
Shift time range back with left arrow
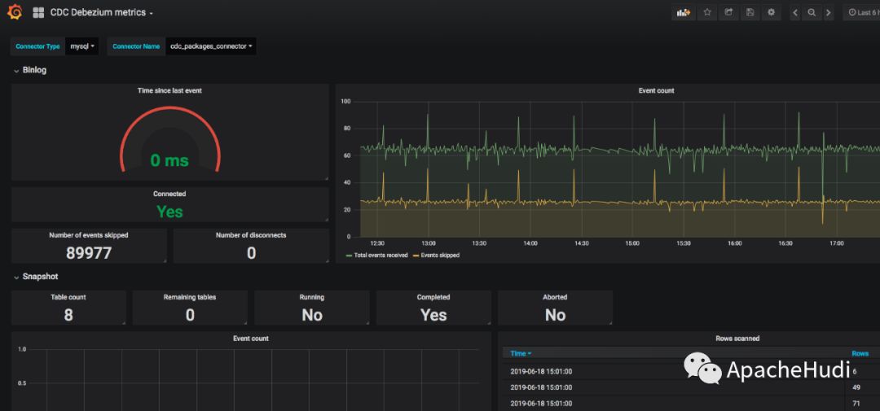tap(795, 12)
